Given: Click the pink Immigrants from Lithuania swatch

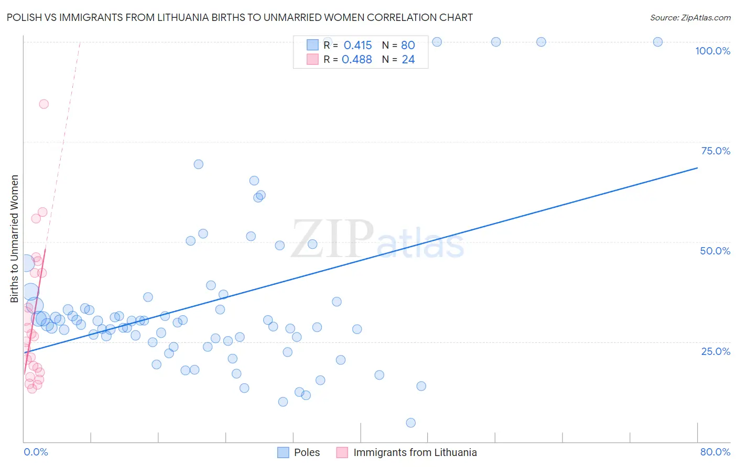Looking at the screenshot, I should coord(342,452).
